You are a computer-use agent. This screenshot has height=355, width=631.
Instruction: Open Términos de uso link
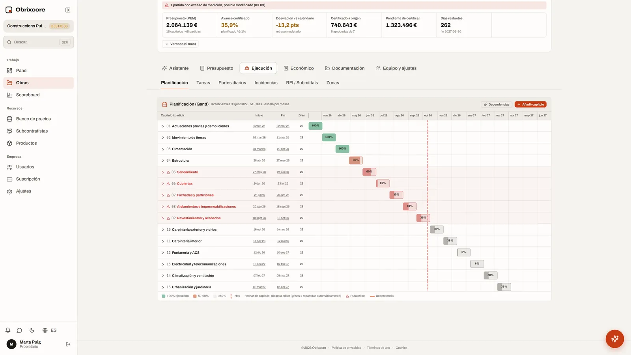pos(378,348)
